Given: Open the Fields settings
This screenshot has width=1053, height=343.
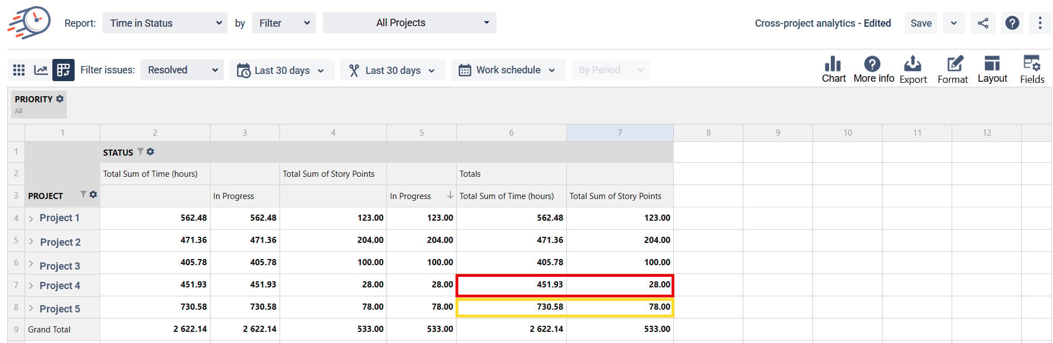Looking at the screenshot, I should (x=1032, y=70).
